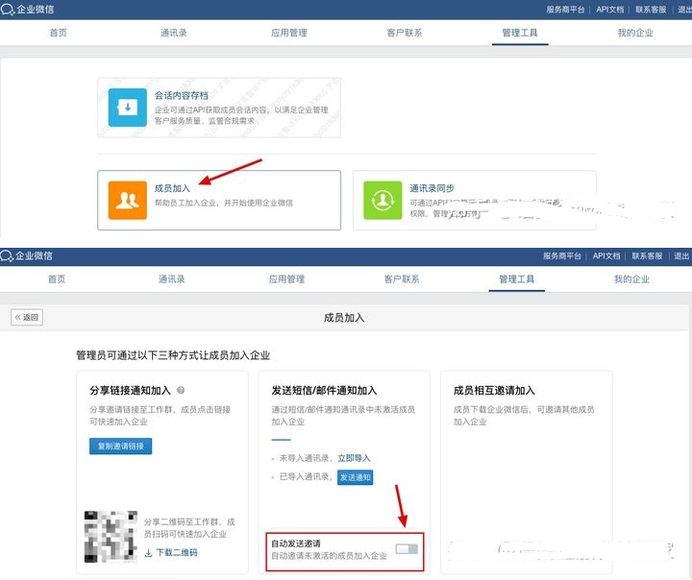
Task: Go back using the 返回 button
Action: pyautogui.click(x=27, y=317)
